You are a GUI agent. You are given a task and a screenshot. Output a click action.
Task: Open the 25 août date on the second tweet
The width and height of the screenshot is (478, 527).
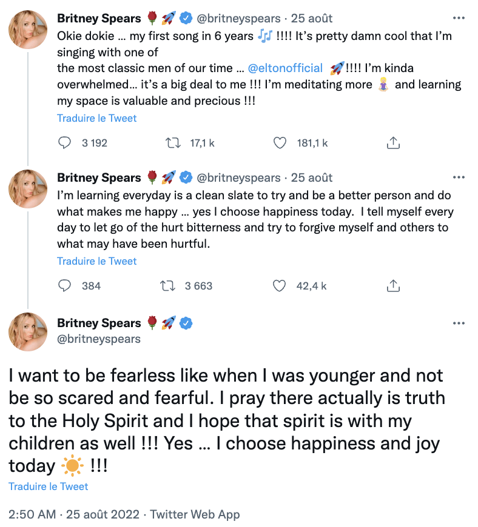pos(312,177)
